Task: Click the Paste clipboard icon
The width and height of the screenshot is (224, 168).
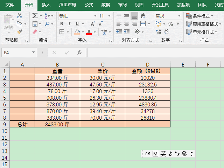Action: pyautogui.click(x=9, y=19)
